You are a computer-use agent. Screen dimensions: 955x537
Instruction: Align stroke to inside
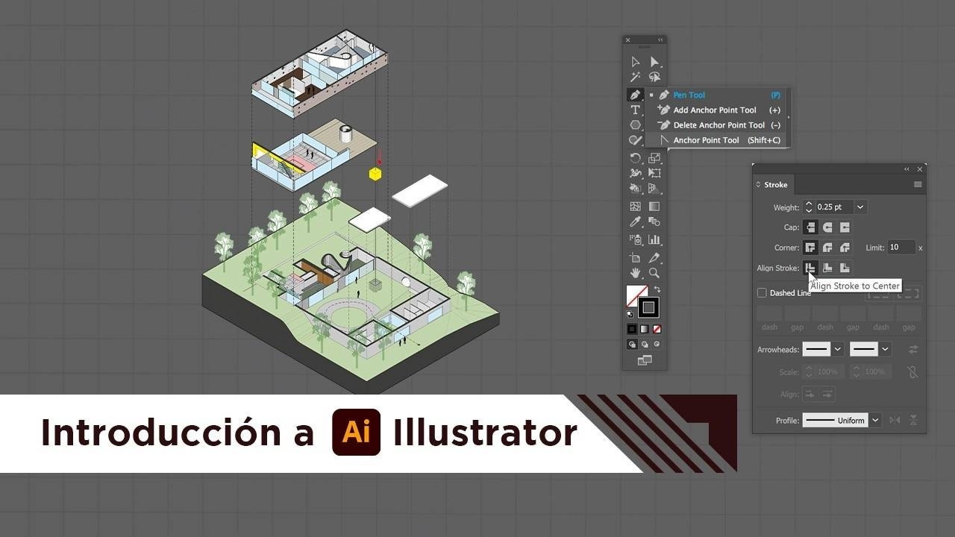tap(827, 268)
